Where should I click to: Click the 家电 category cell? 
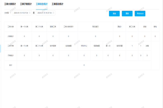155,27
